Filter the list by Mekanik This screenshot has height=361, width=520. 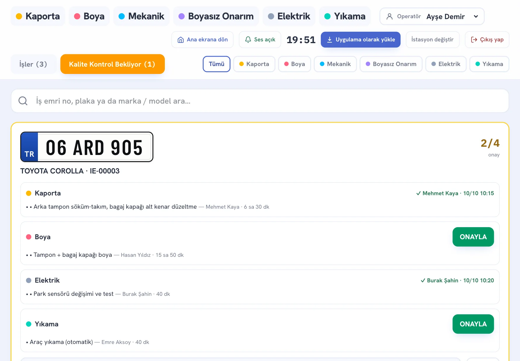(x=335, y=64)
